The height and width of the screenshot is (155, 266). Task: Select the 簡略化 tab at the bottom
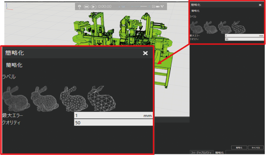coord(220,152)
